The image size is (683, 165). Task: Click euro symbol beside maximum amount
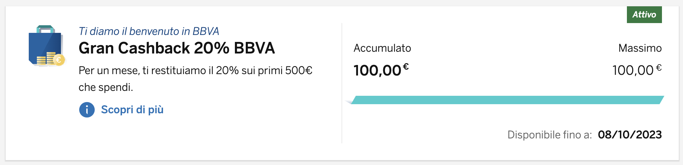click(x=659, y=67)
